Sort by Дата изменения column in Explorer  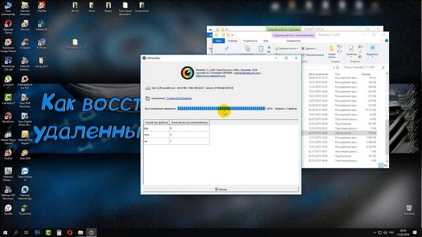(318, 74)
